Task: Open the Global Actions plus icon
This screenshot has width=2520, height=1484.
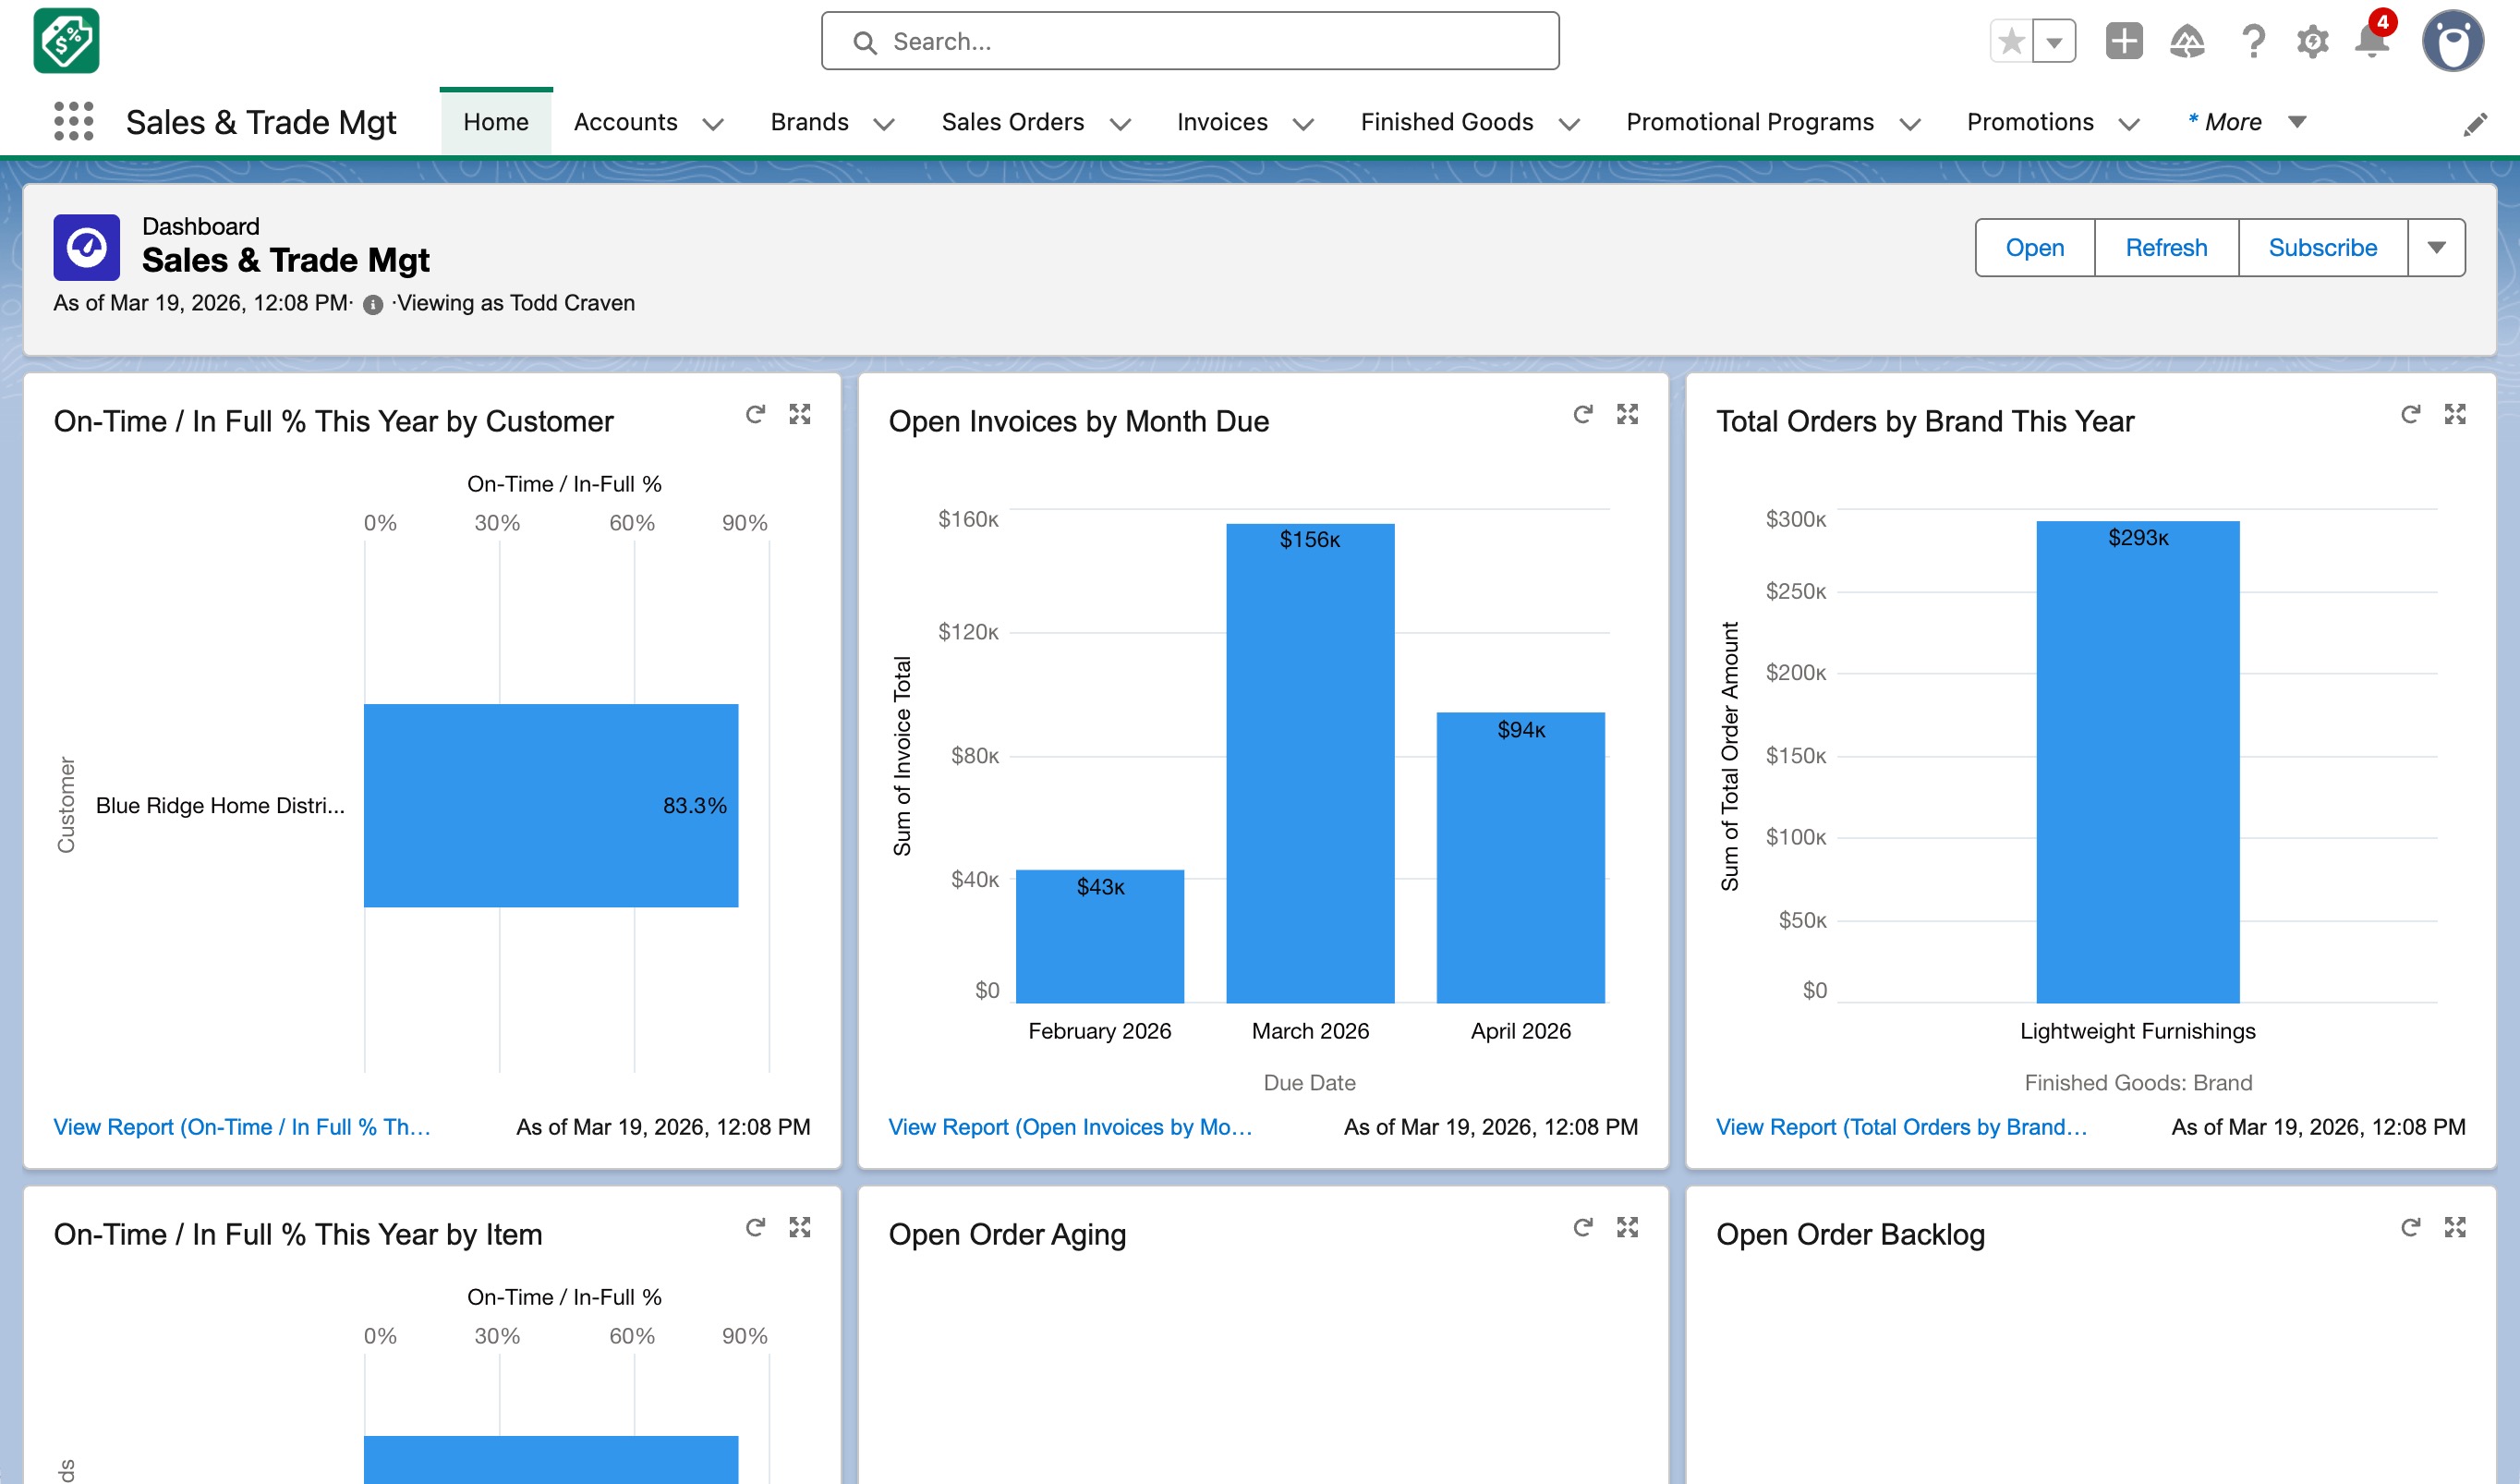Action: pyautogui.click(x=2125, y=41)
